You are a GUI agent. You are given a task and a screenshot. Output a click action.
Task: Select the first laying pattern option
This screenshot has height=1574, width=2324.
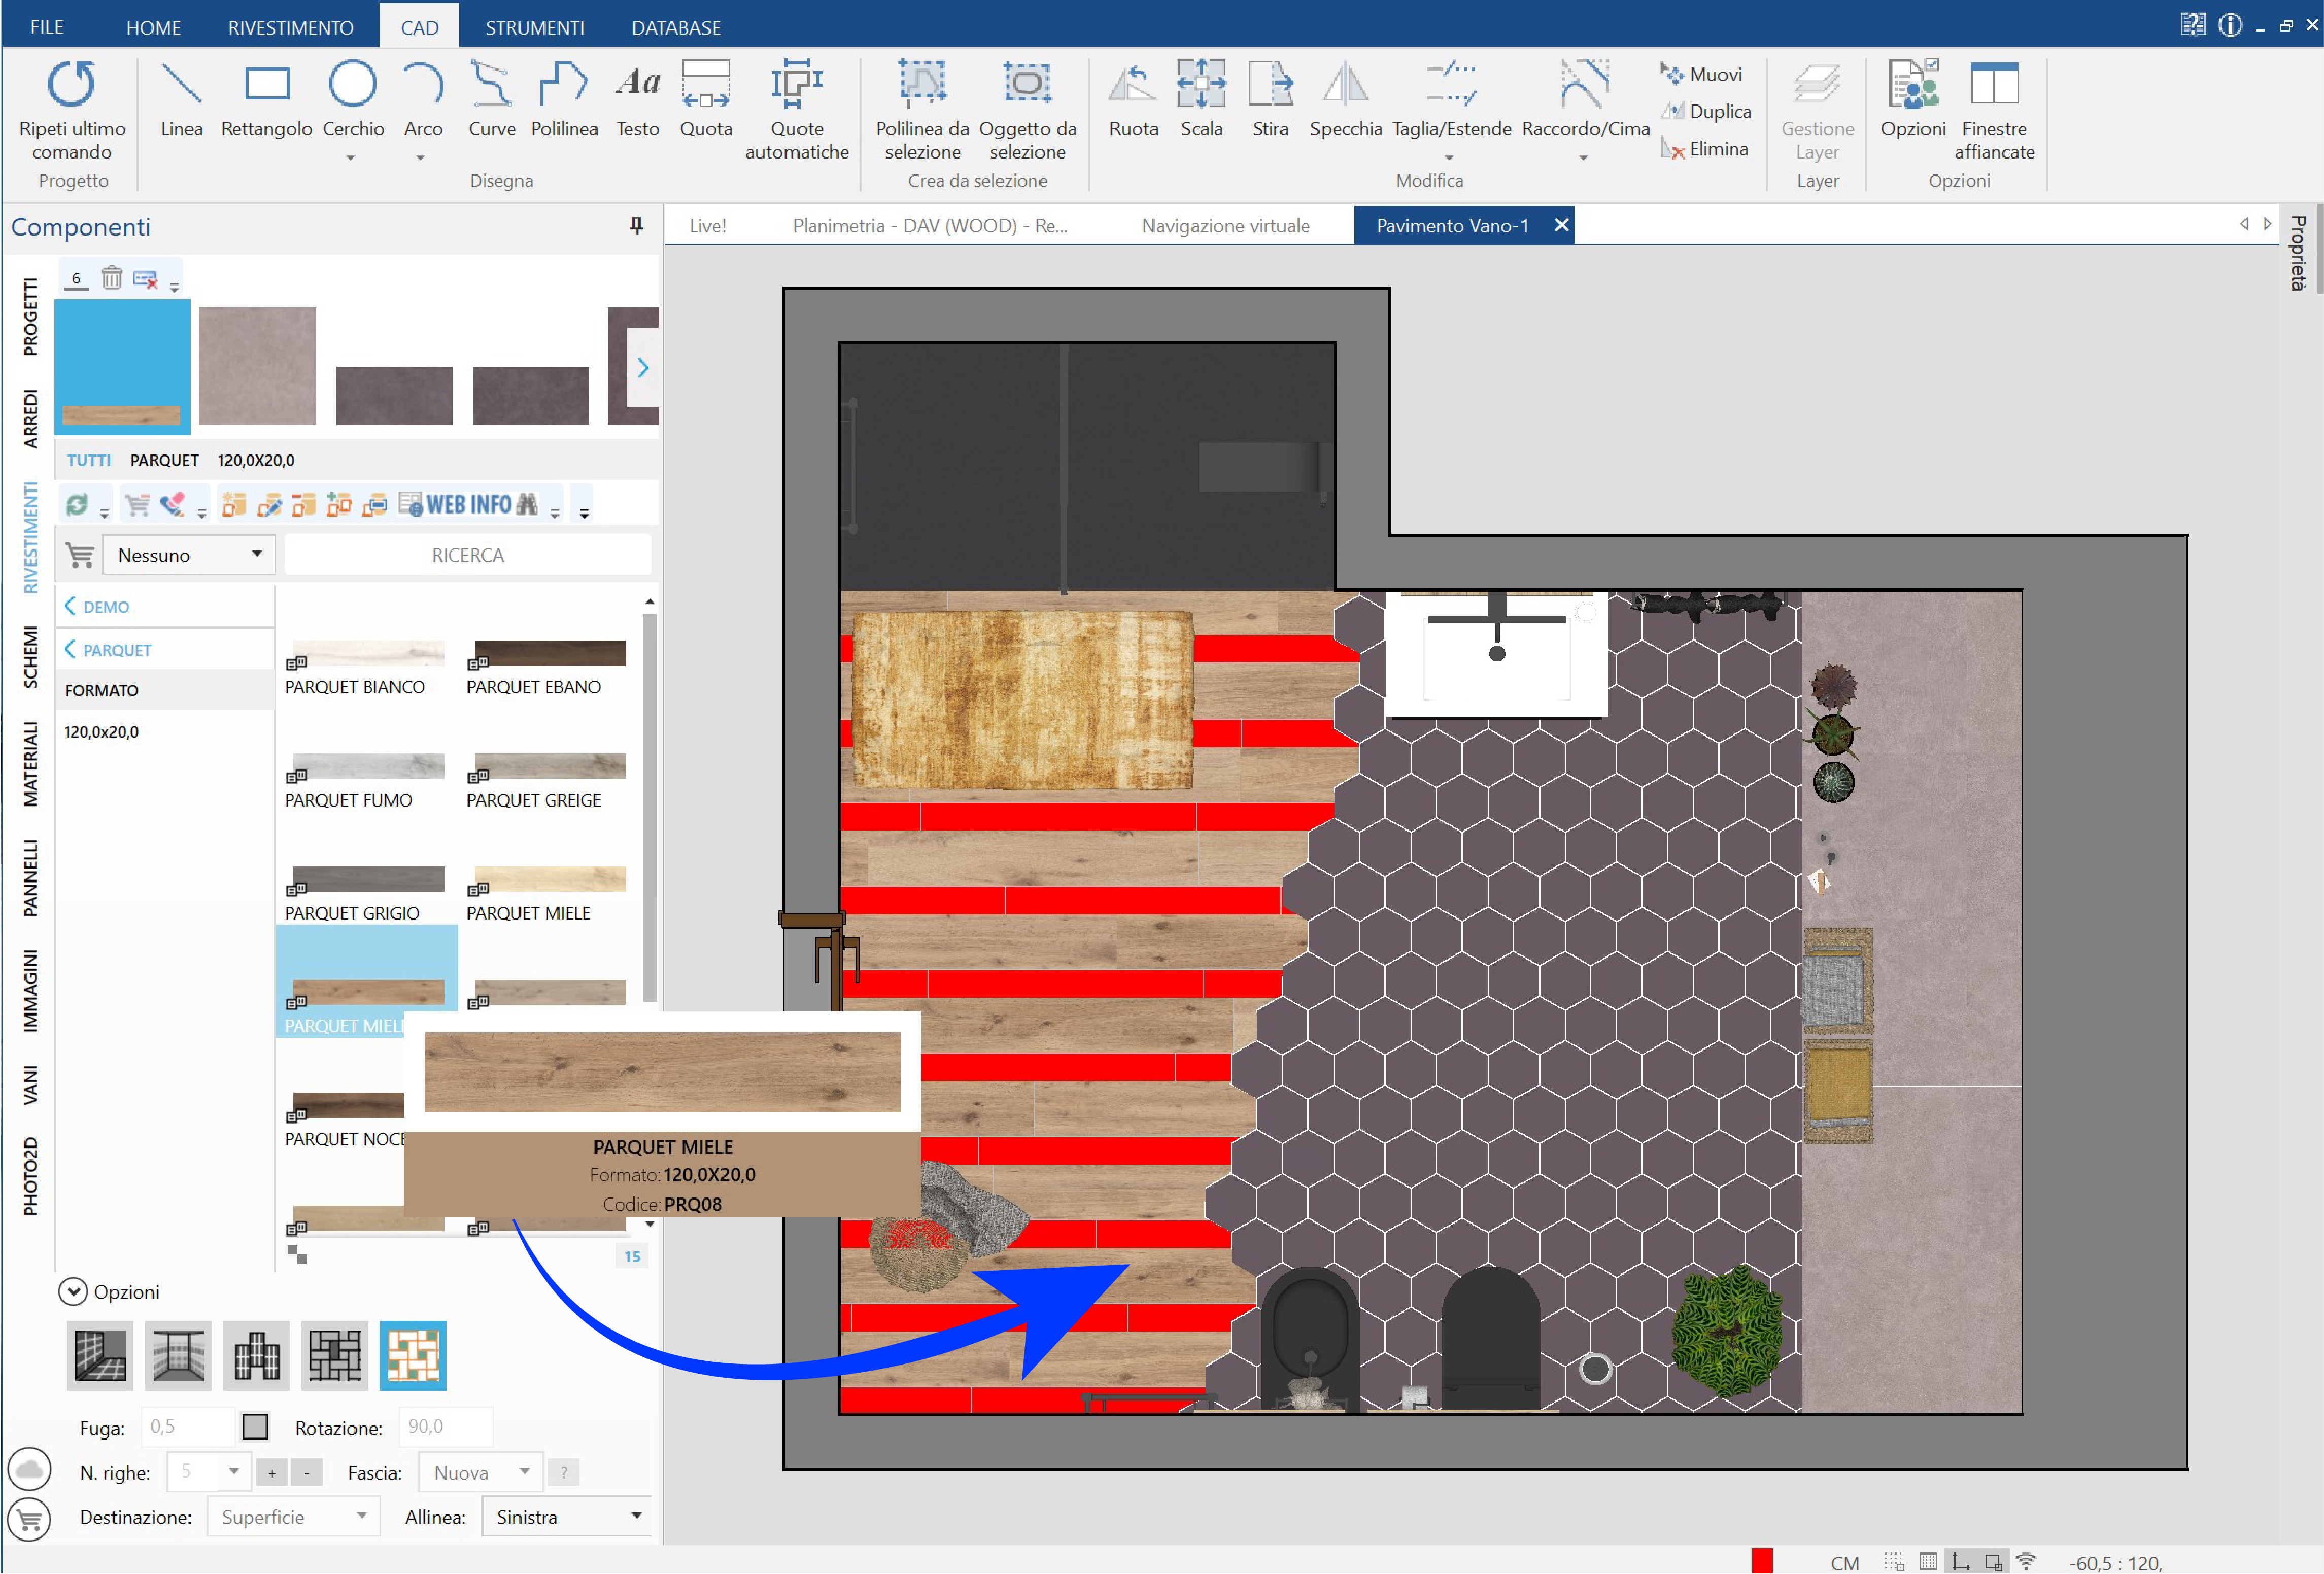(100, 1355)
